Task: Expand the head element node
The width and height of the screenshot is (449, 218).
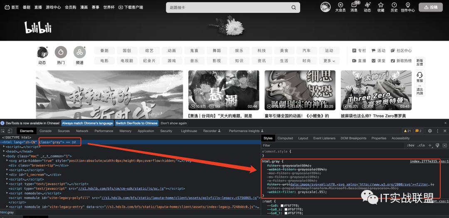Action: pyautogui.click(x=4, y=152)
